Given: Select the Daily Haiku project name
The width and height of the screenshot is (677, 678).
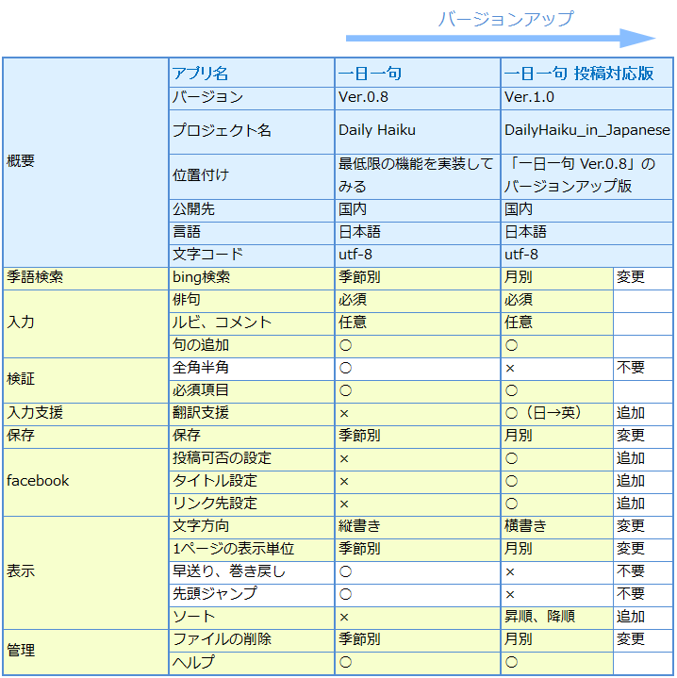Looking at the screenshot, I should [417, 131].
